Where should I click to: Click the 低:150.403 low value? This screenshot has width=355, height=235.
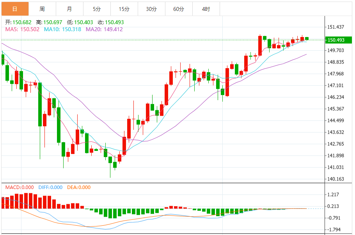80,22
